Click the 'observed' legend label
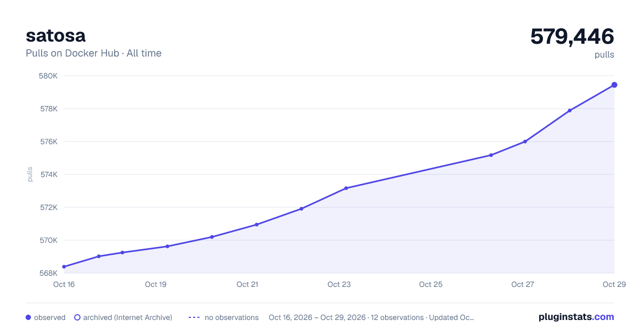The width and height of the screenshot is (640, 336). pos(50,317)
